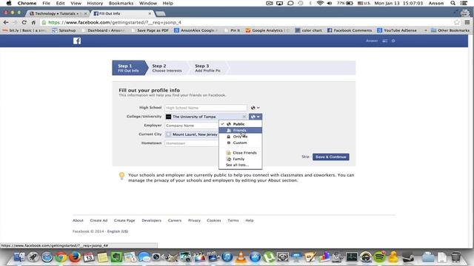Launch Finder from the dock
474x266 pixels.
coord(19,257)
